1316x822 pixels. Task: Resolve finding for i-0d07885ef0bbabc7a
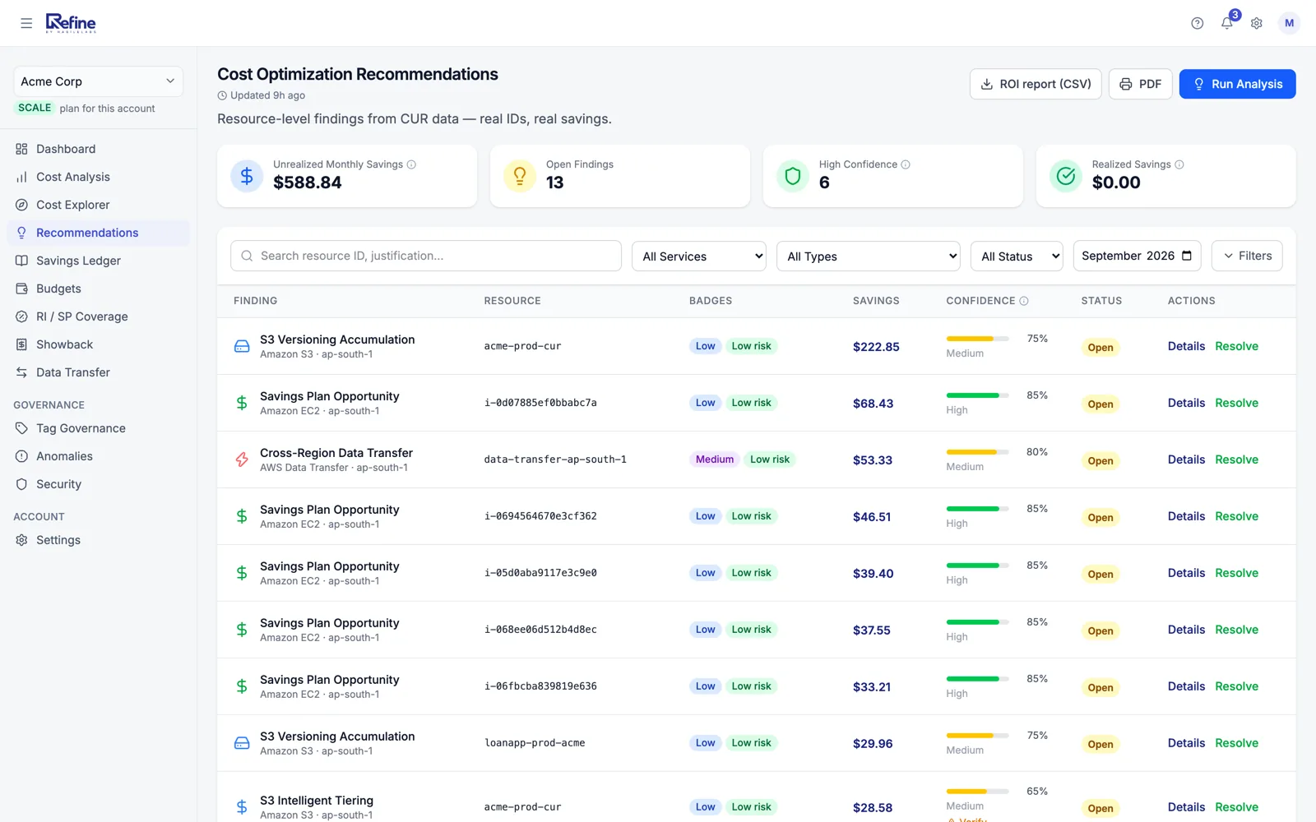(x=1236, y=403)
